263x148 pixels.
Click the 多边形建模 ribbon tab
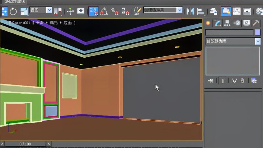tap(15, 2)
